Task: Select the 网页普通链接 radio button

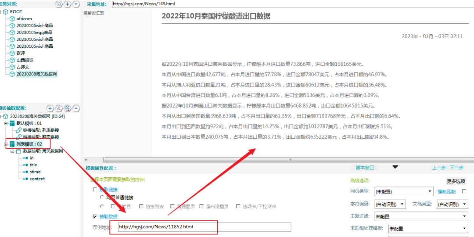Action: point(102,197)
